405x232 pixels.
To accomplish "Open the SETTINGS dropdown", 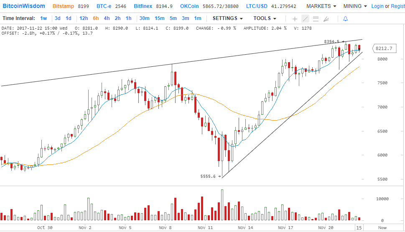I will (x=228, y=18).
